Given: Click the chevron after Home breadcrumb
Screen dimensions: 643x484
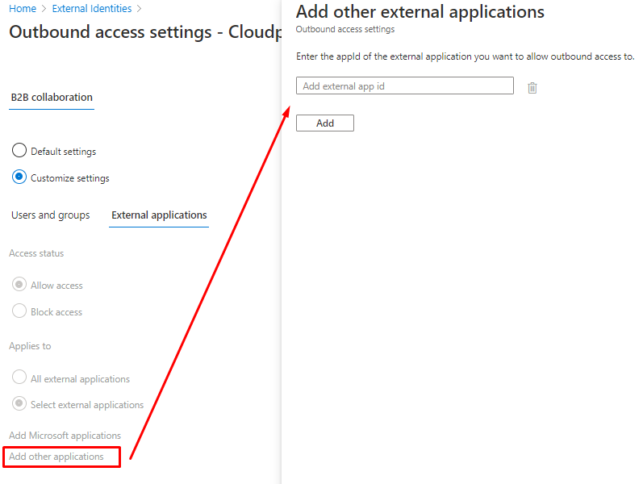Looking at the screenshot, I should 44,9.
